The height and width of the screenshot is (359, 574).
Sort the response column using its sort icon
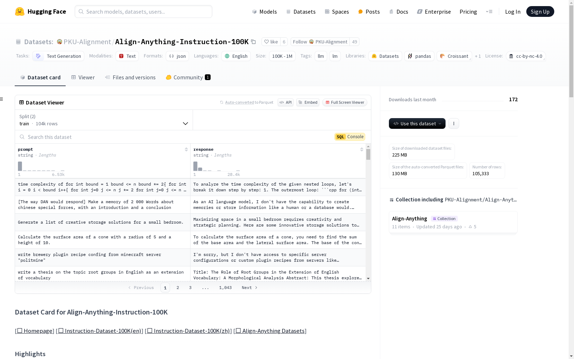(x=362, y=149)
